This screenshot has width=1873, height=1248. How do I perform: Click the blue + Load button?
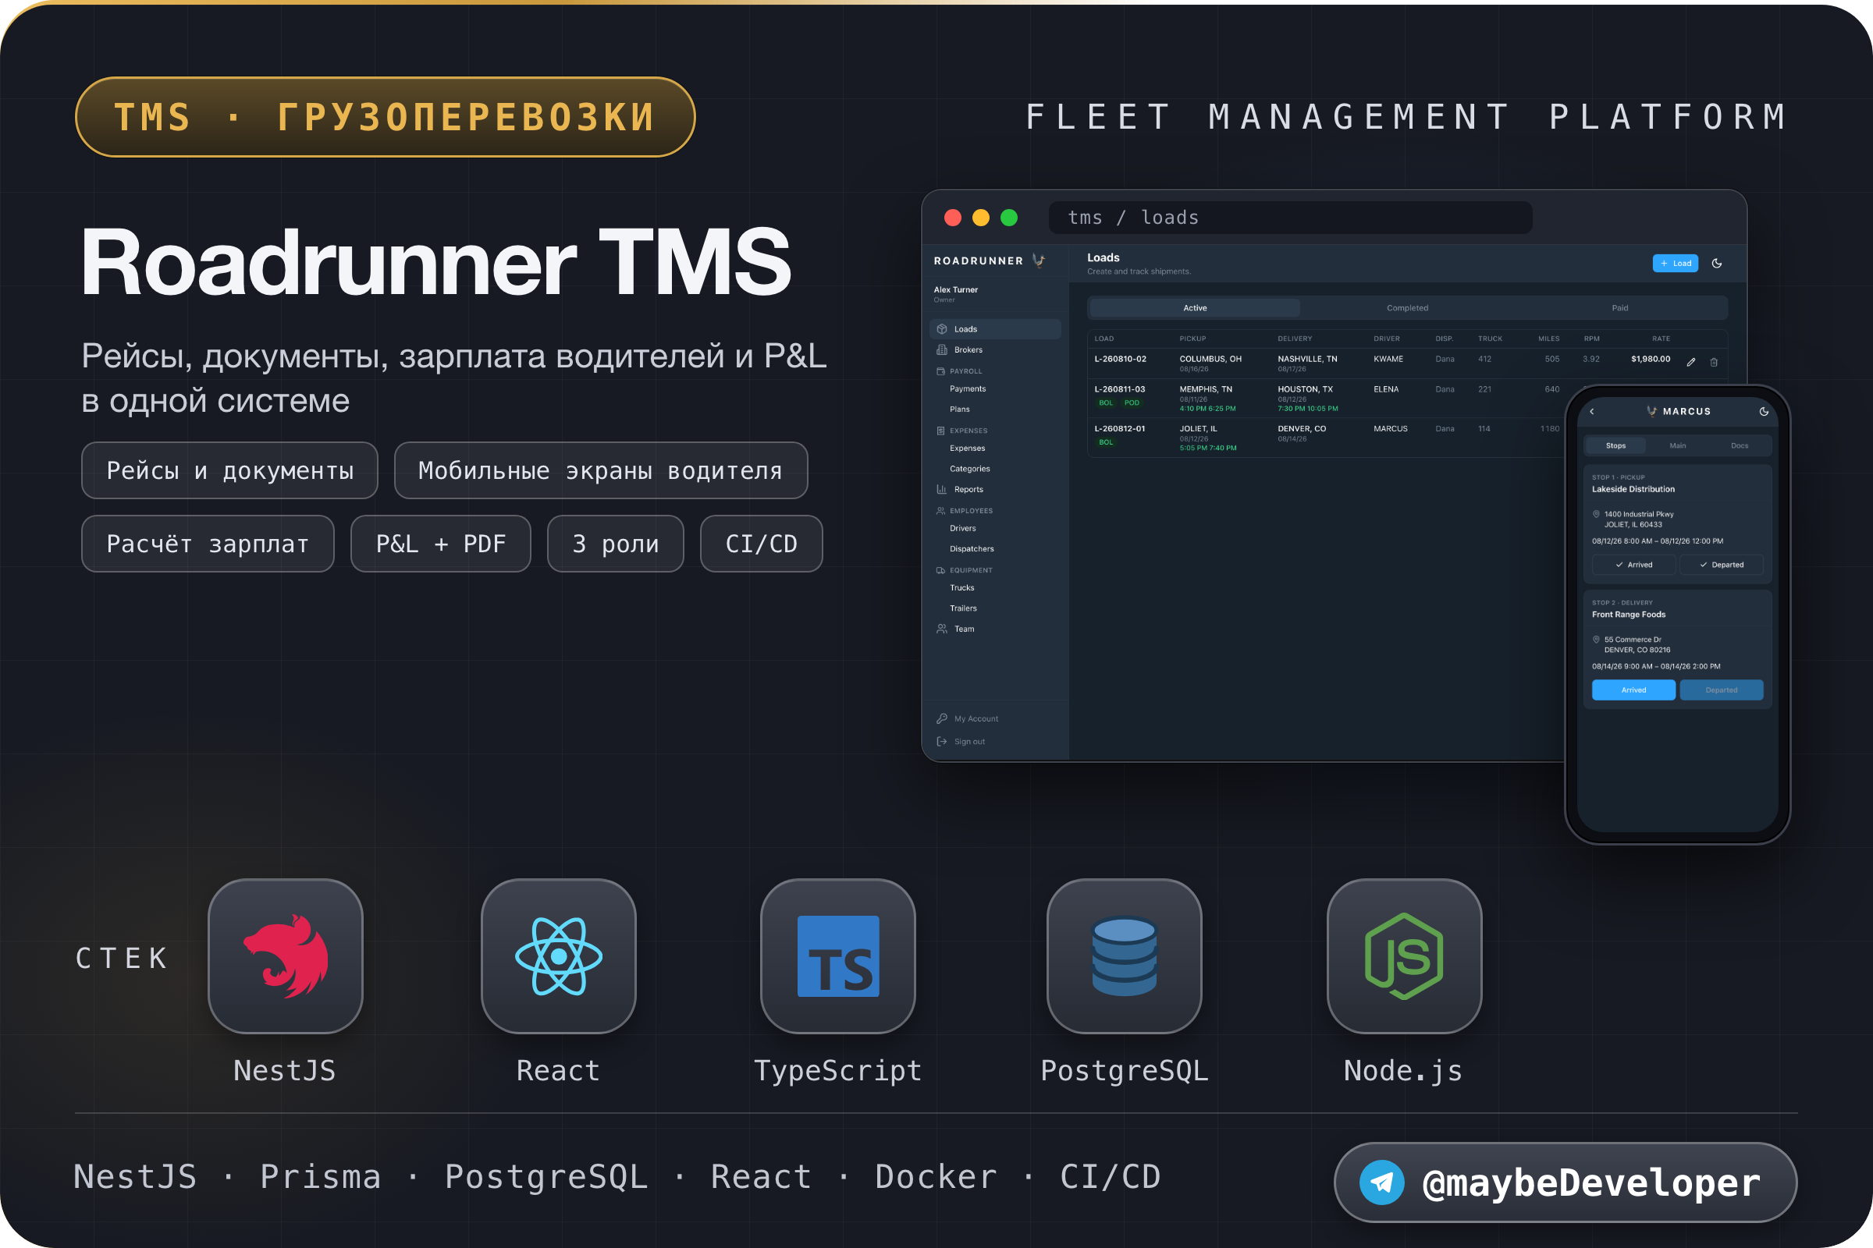click(x=1676, y=264)
